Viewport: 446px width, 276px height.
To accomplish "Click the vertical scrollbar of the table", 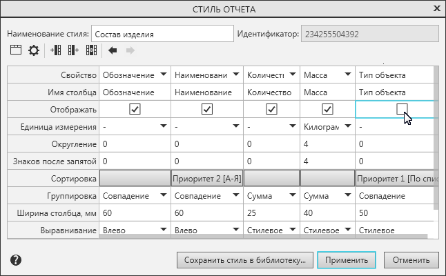I will tap(436, 138).
